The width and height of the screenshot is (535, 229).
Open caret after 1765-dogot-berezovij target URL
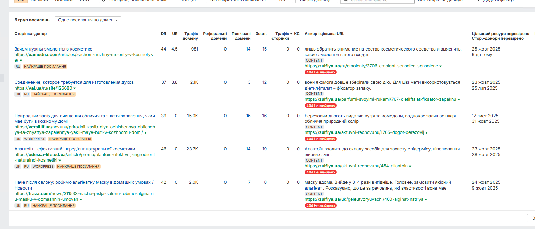pyautogui.click(x=427, y=133)
